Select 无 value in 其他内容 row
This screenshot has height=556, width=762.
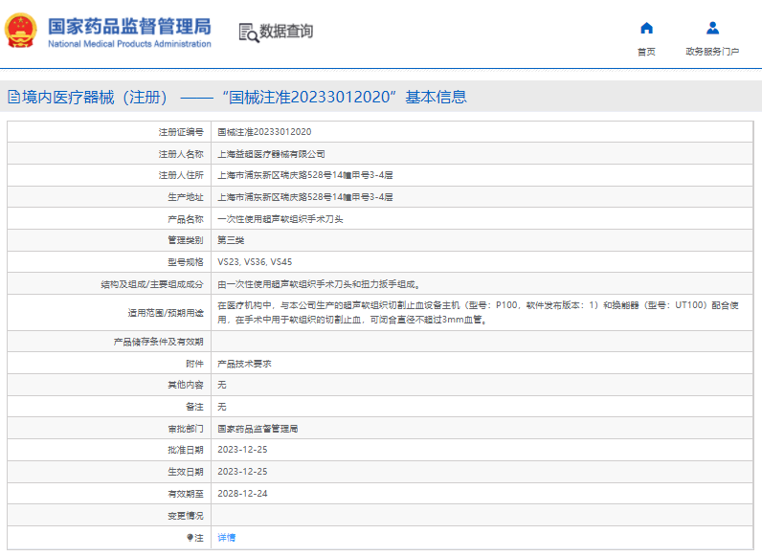pos(221,385)
